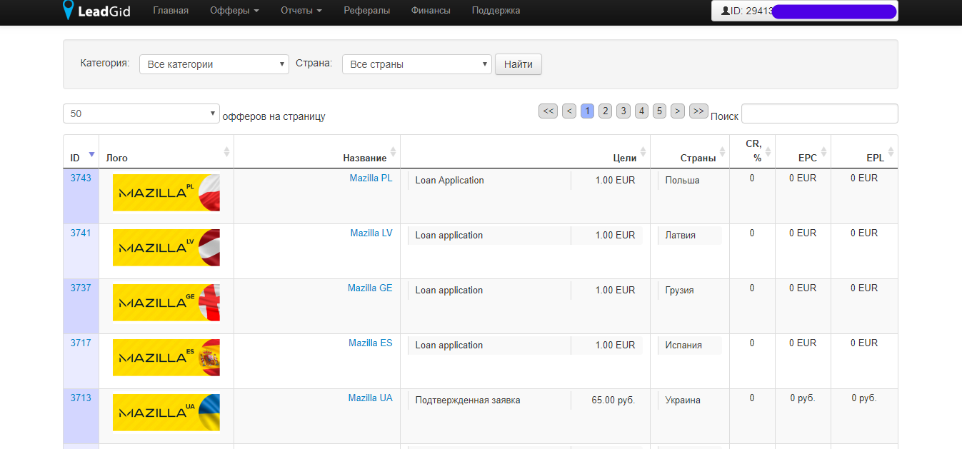Open the Отчеты menu

[x=301, y=11]
